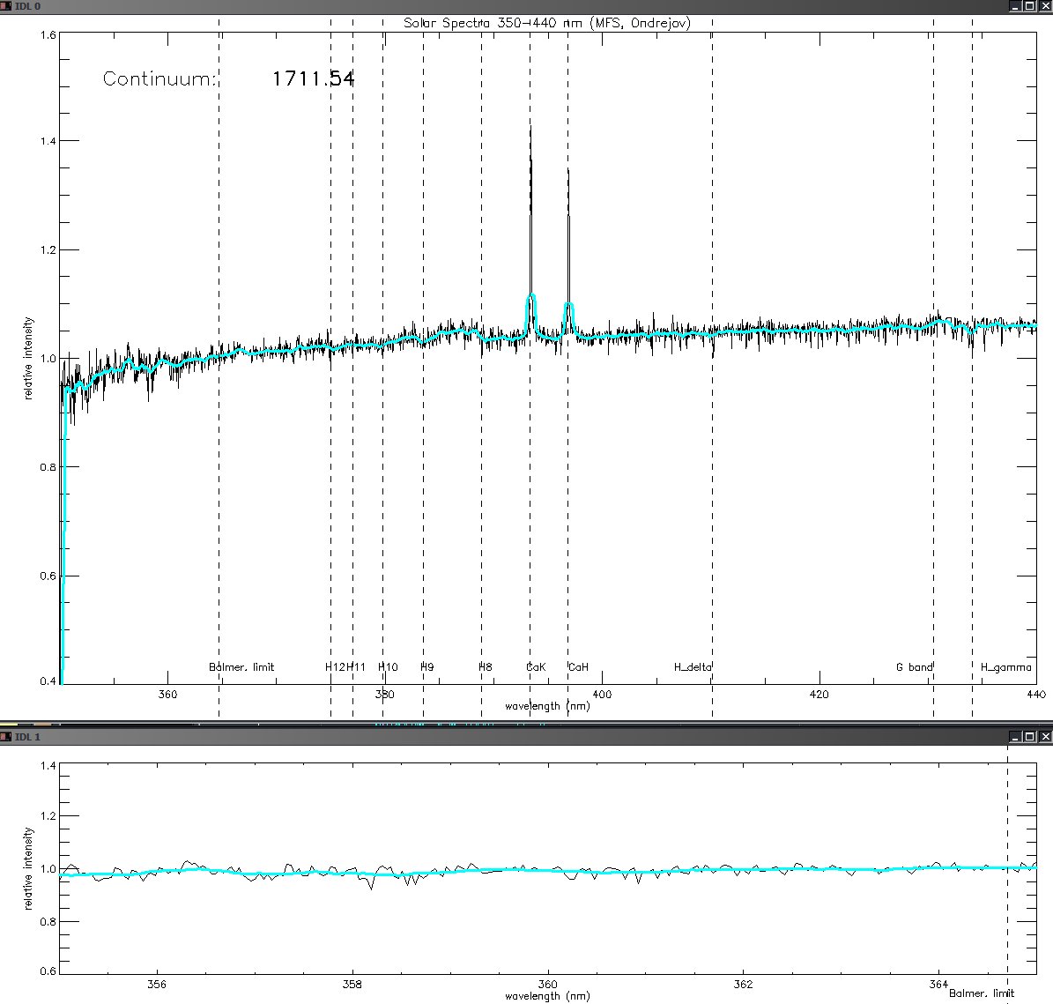The width and height of the screenshot is (1053, 1004).
Task: Click the H_delta line label
Action: [x=693, y=667]
